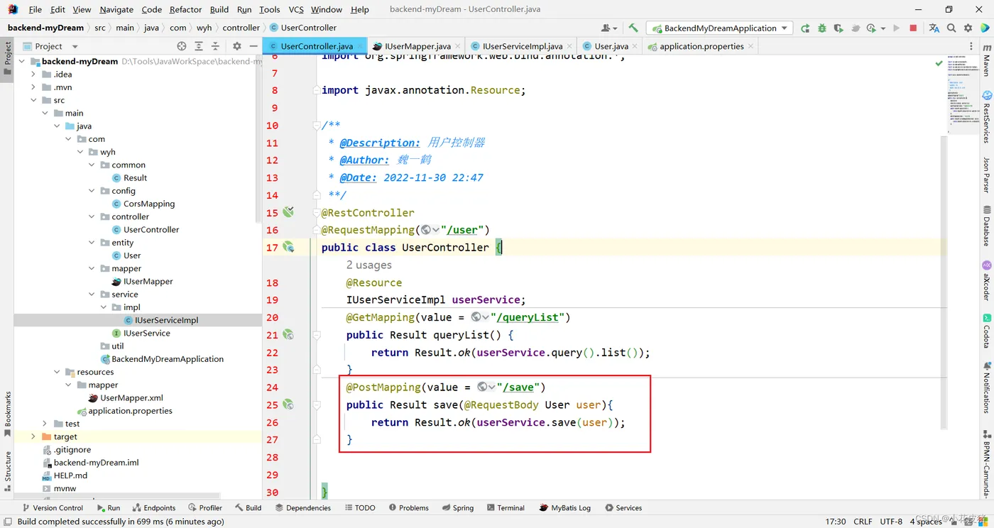Expand the target folder
Image resolution: width=994 pixels, height=528 pixels.
[33, 436]
